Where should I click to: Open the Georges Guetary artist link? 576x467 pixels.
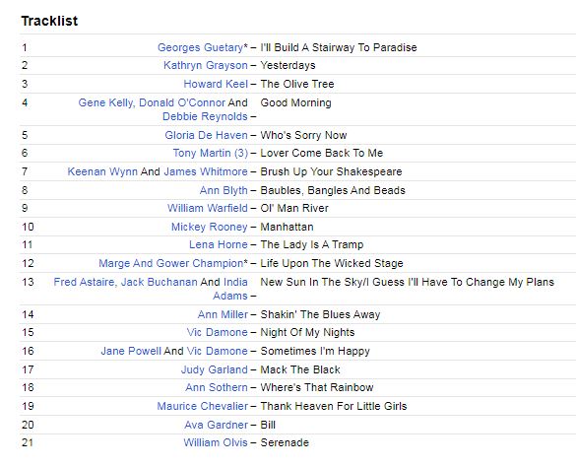(x=200, y=47)
